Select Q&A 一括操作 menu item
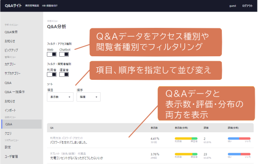This screenshot has height=164, width=258. [15, 92]
